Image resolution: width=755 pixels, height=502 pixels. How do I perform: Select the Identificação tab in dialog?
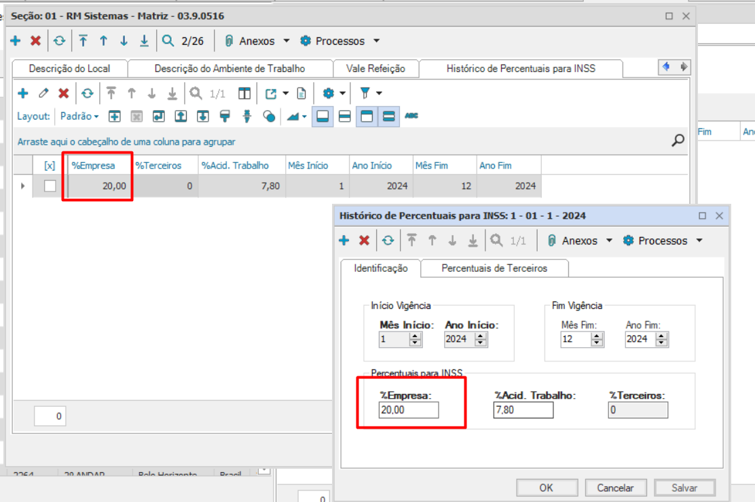(381, 268)
